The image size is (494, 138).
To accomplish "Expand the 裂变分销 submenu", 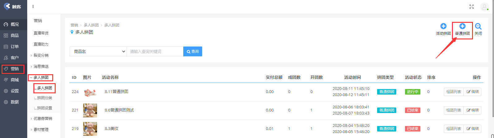I will click(x=41, y=55).
